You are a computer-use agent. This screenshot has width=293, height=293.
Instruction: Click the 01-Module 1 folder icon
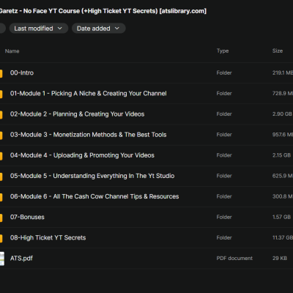pyautogui.click(x=1, y=94)
